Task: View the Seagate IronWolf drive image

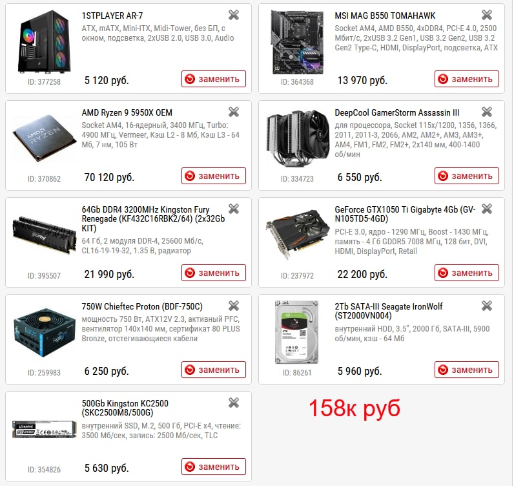Action: coord(296,332)
